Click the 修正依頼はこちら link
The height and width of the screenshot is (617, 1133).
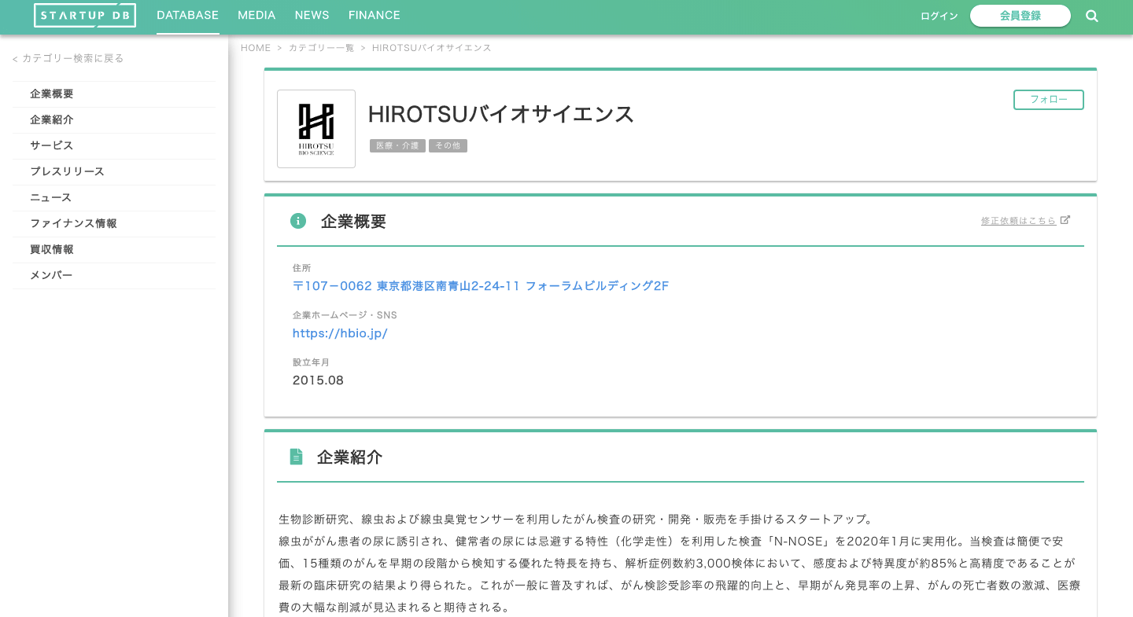1018,221
